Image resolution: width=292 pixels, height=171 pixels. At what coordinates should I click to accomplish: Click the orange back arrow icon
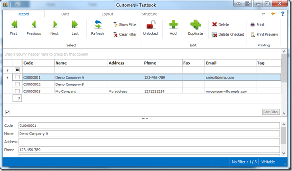[273, 14]
